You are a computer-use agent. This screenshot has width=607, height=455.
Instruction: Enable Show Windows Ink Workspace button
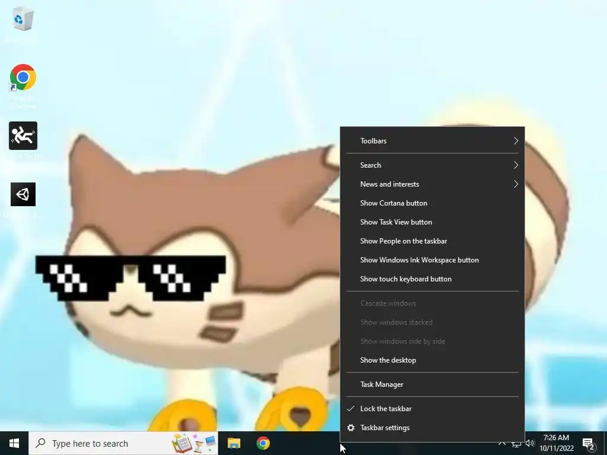[432, 260]
